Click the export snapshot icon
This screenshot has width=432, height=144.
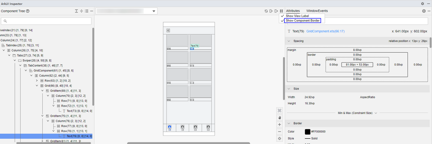click(x=276, y=11)
